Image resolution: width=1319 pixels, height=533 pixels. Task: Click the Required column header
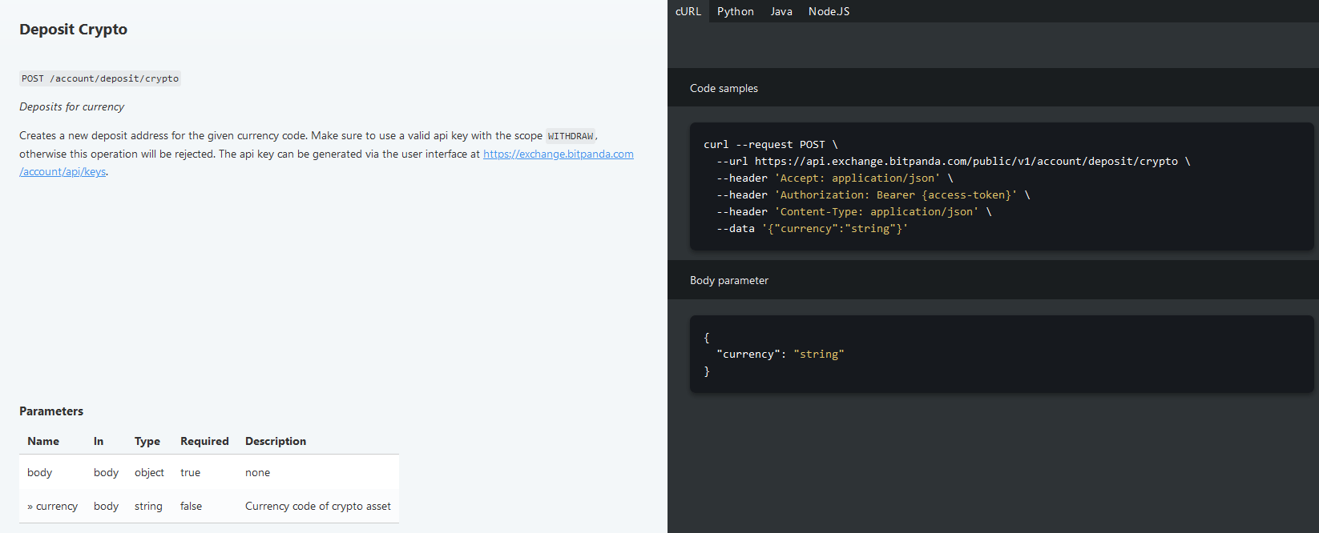pos(204,441)
